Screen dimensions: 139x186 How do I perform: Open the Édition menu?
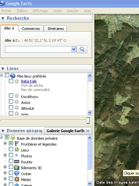click(22, 11)
